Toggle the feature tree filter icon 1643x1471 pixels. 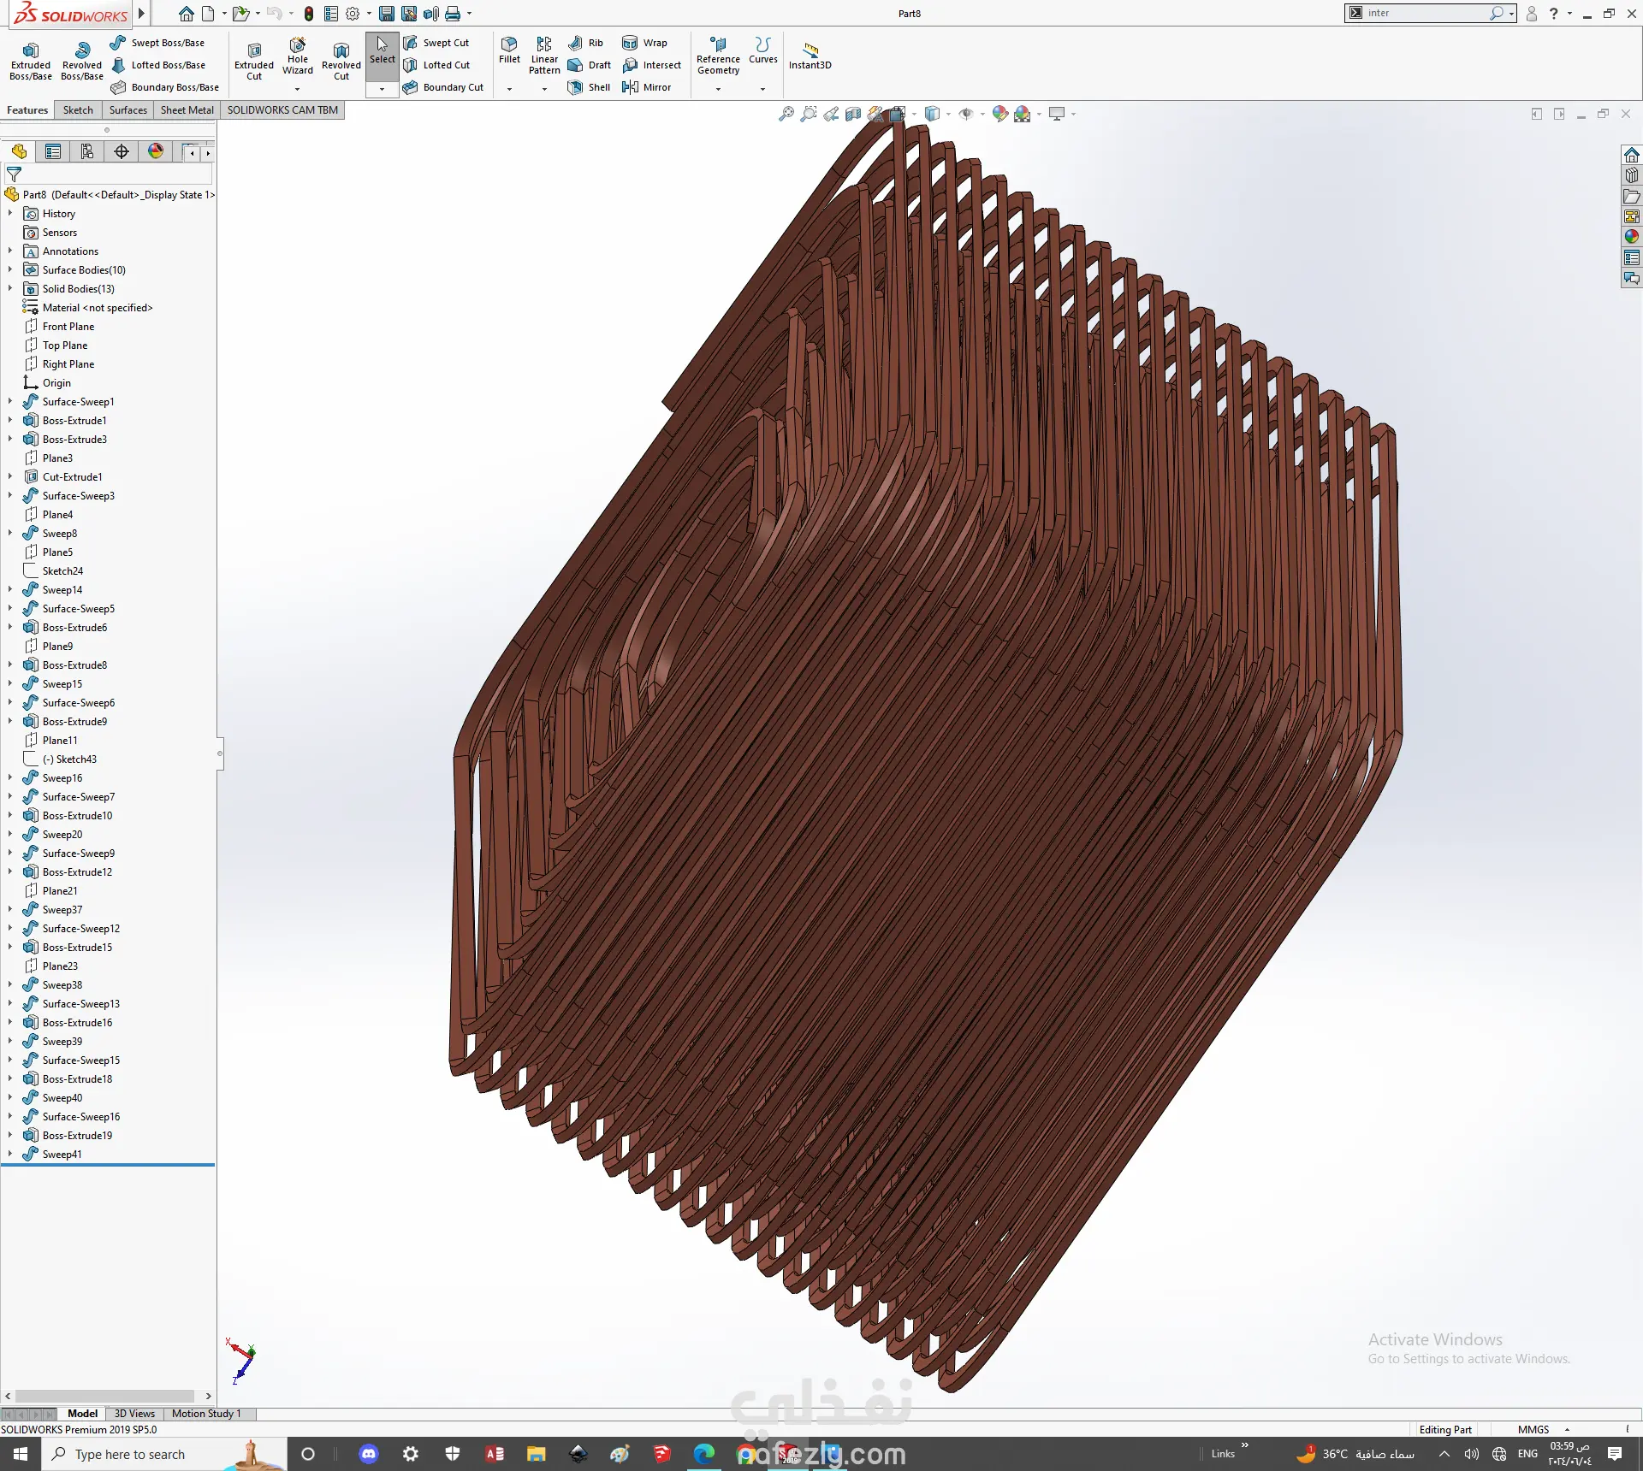pos(14,174)
